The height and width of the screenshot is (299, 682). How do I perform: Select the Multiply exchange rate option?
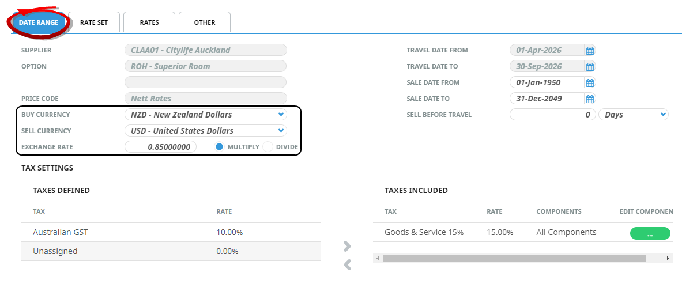pos(220,147)
